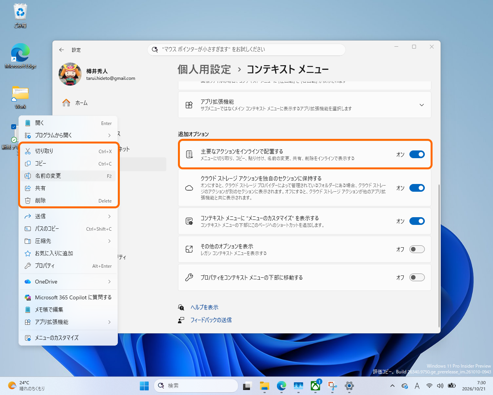The image size is (493, 395).
Task: Open Microsoft Edge desktop shortcut
Action: pos(20,56)
